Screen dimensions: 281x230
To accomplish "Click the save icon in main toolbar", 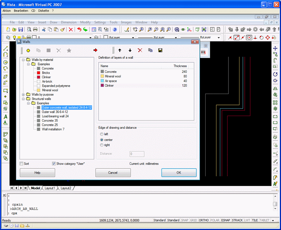I will pos(21,30).
